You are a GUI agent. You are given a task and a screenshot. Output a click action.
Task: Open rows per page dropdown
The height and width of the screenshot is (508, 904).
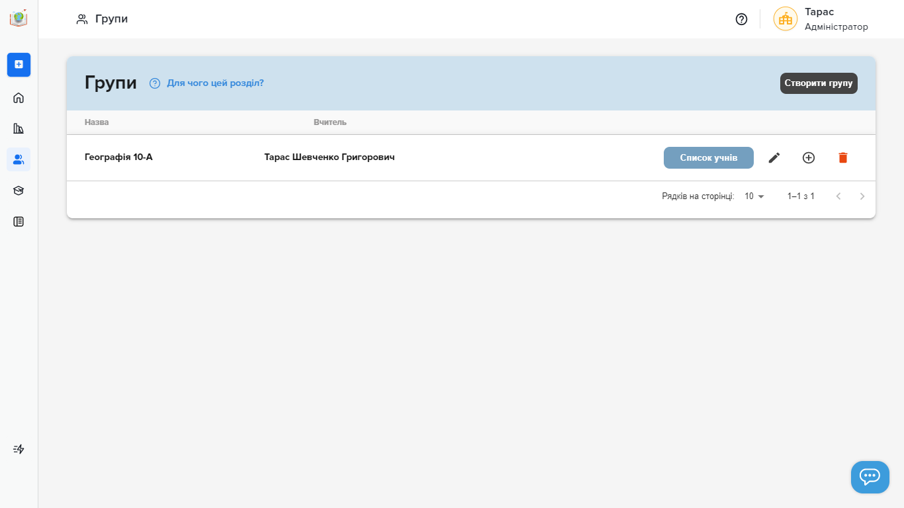click(754, 196)
